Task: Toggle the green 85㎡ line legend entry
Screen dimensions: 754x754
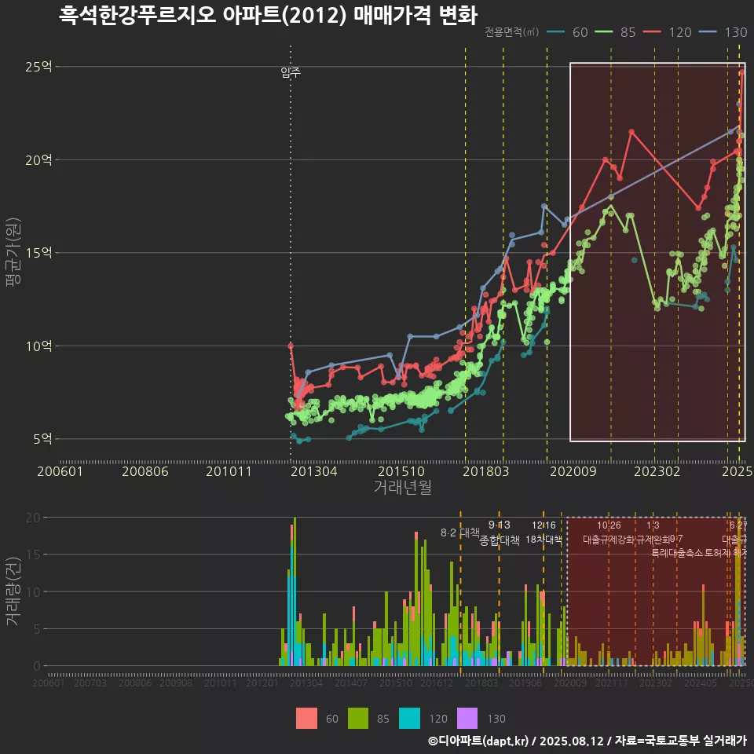Action: click(615, 32)
